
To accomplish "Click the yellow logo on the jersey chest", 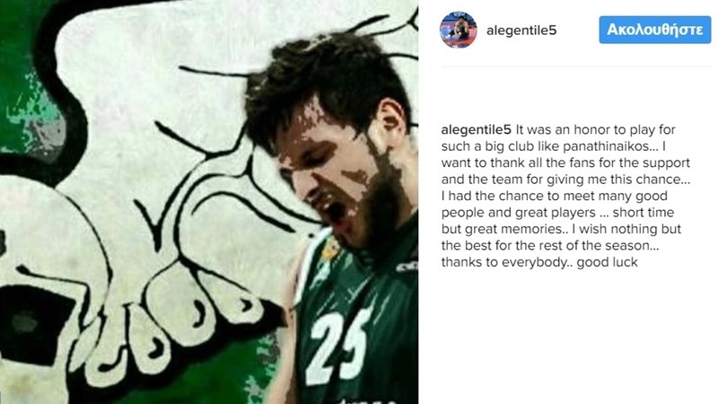I will click(x=330, y=249).
